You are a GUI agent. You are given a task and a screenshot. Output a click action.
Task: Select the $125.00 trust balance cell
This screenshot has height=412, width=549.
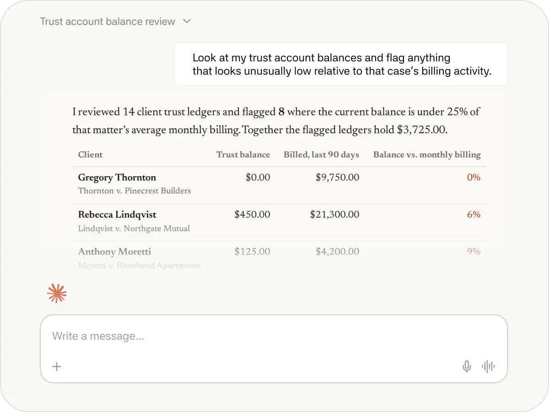click(252, 252)
